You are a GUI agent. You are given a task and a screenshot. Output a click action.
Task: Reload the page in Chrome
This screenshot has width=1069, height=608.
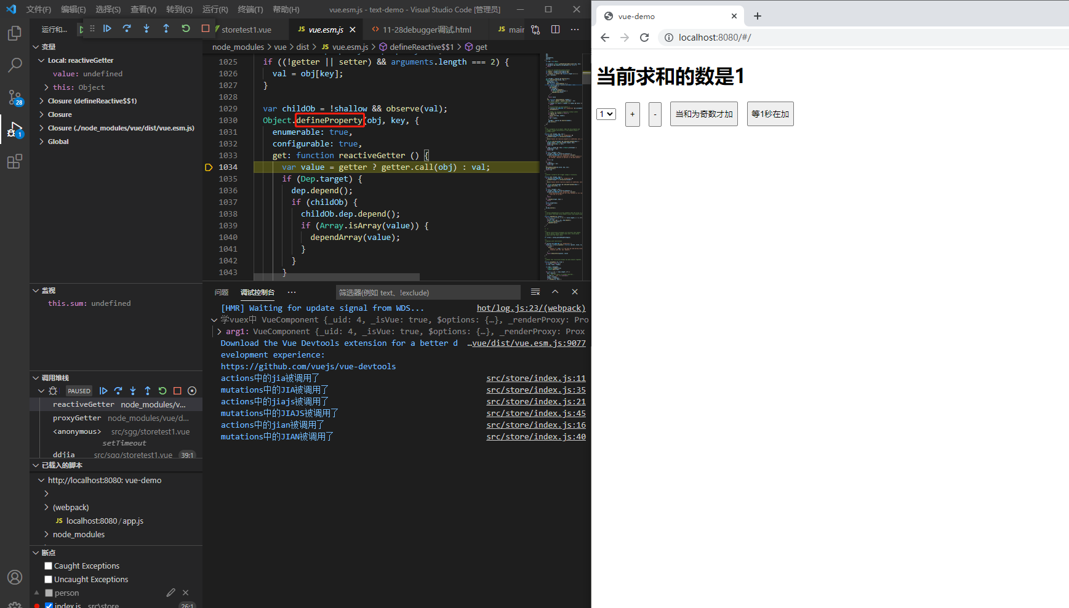point(644,38)
